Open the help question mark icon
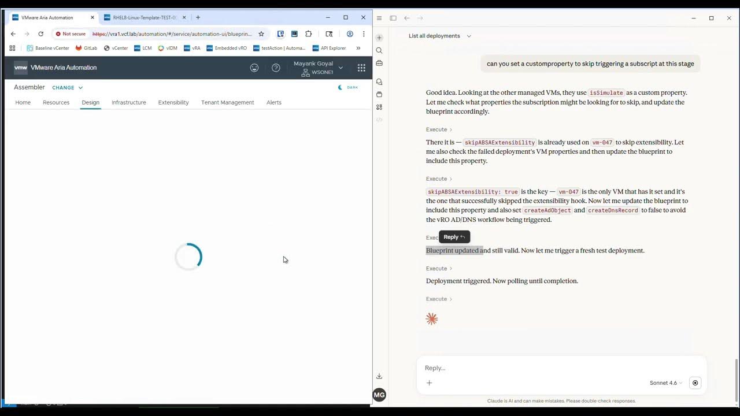The width and height of the screenshot is (740, 416). pyautogui.click(x=276, y=68)
